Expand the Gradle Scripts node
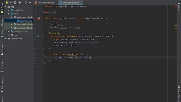Screen dimensions: 181x102 5,39
